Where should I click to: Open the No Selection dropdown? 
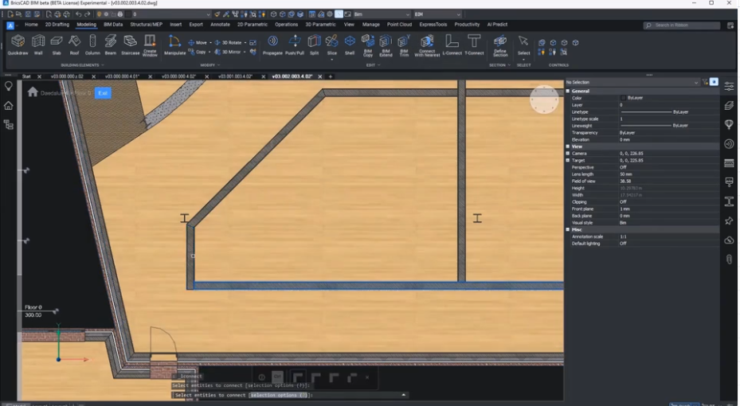point(695,82)
